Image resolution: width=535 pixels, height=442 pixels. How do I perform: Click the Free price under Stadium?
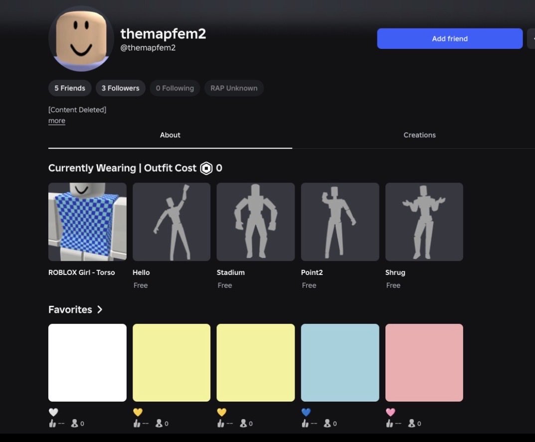coord(225,285)
